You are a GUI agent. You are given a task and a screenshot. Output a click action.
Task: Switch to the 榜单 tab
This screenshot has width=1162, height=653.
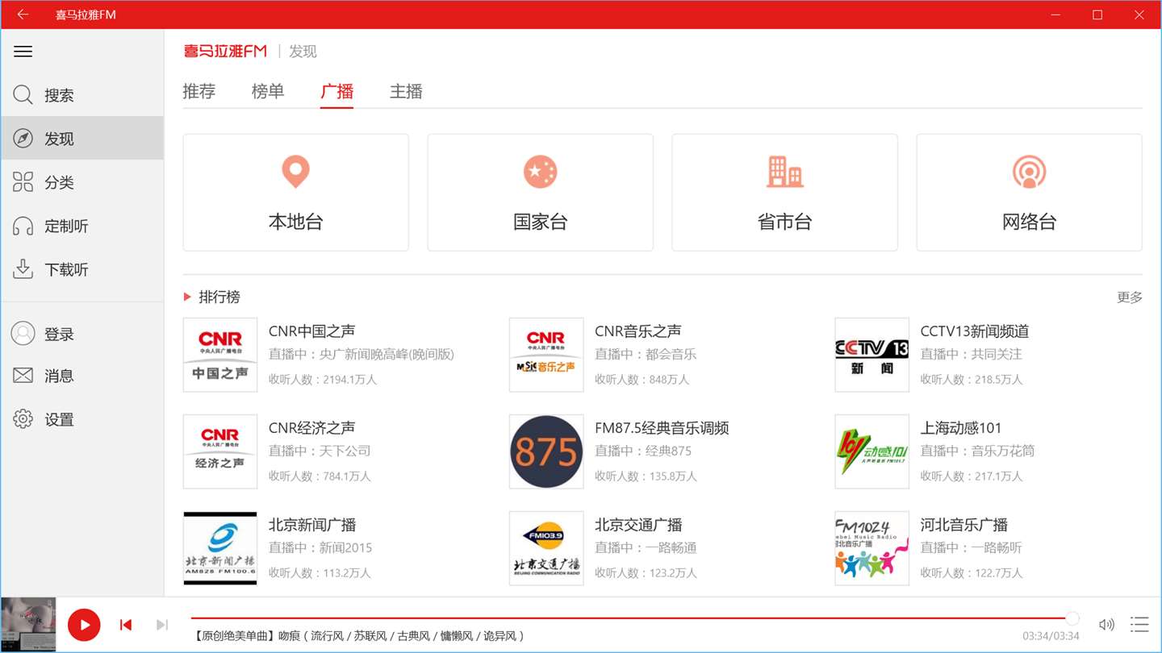(x=268, y=91)
